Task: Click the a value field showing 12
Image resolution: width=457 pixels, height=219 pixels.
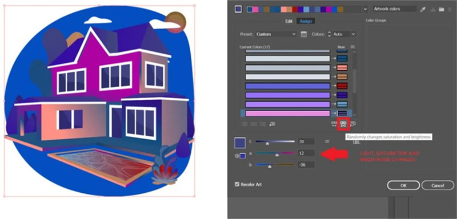Action: click(x=306, y=153)
